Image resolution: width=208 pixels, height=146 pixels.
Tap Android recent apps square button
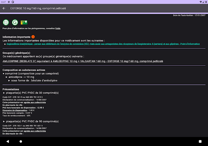(x=200, y=142)
